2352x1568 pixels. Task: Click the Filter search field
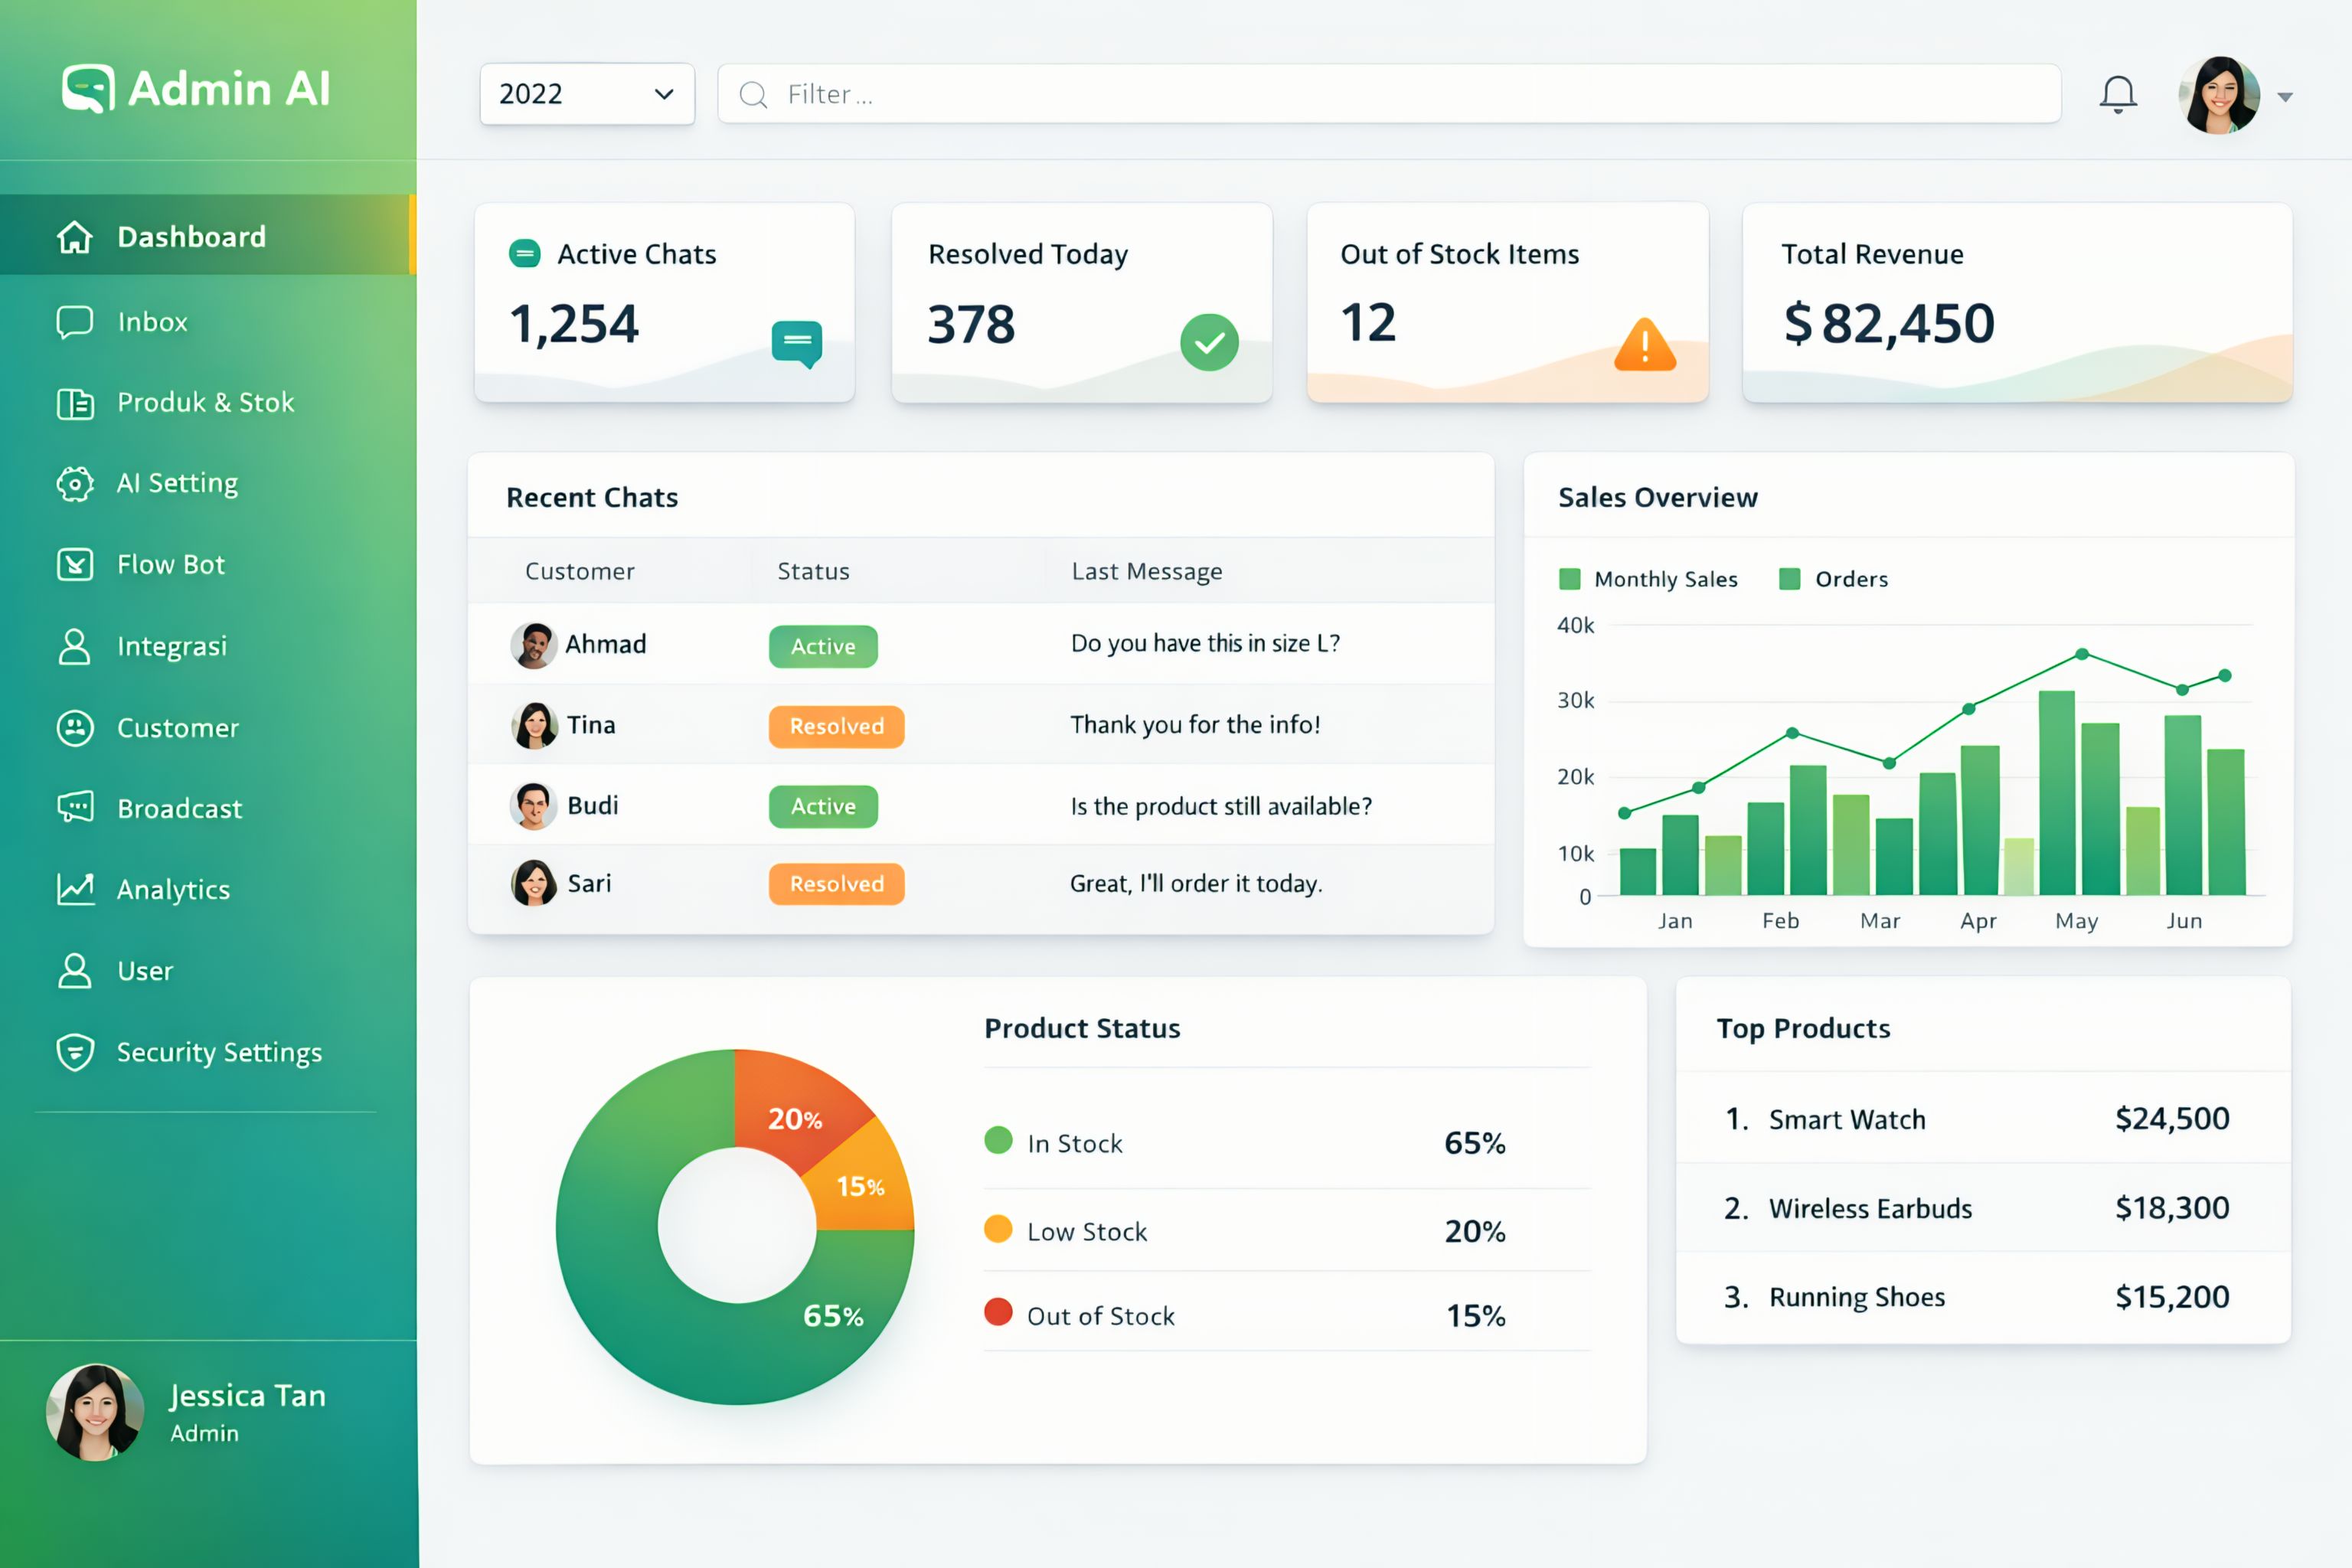click(1389, 94)
